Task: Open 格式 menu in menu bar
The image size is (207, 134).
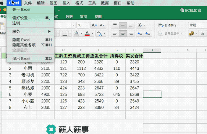Action: (x=79, y=3)
